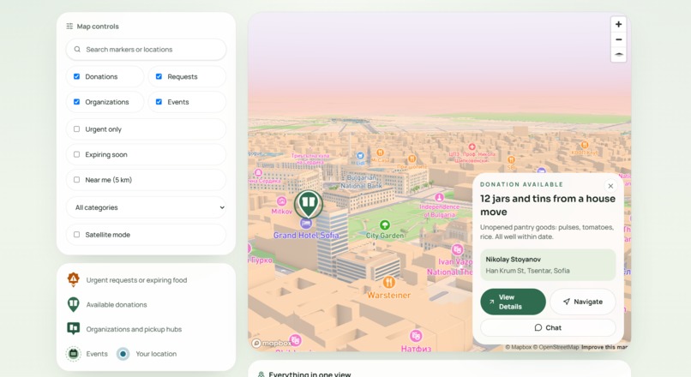
Task: Select the Ivan Vazov National Theatre marker
Action: point(458,249)
